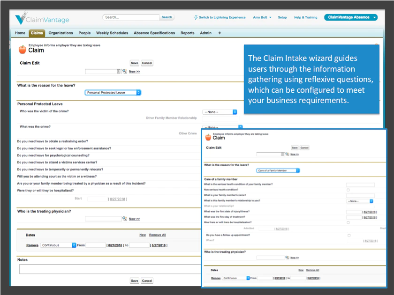Screen dimensions: 394x295
Task: Click the lightning bolt icon beside Switch to Lightning Experience
Action: tap(196, 18)
